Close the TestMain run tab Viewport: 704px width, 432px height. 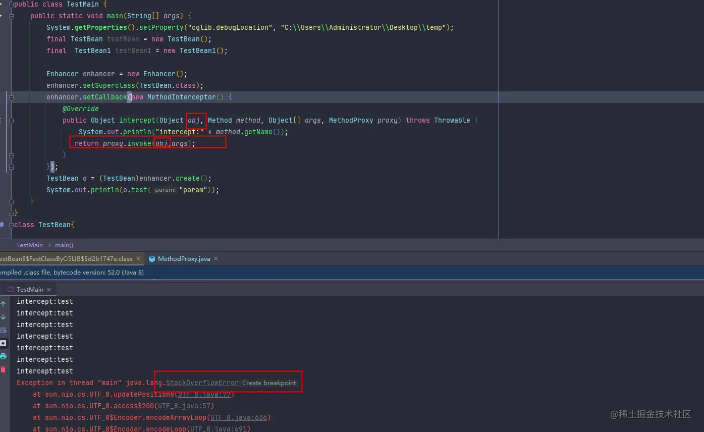(49, 290)
